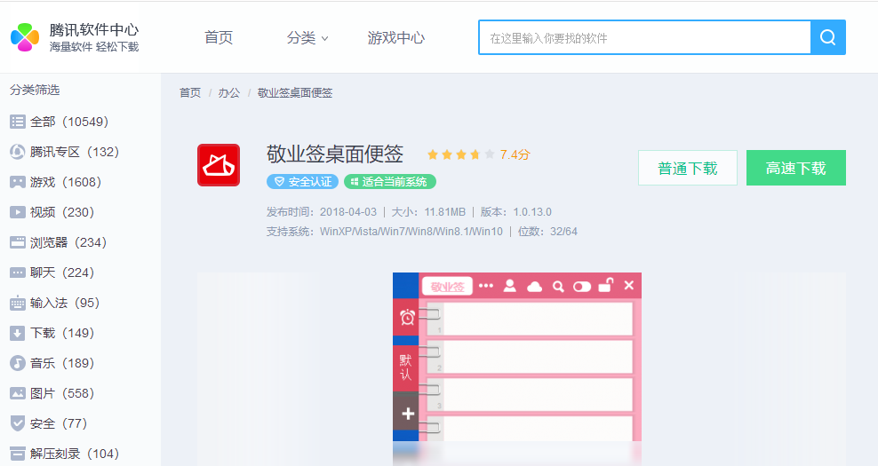Click the 支持系统 WinXP/Vista list text
878x466 pixels.
tap(385, 232)
